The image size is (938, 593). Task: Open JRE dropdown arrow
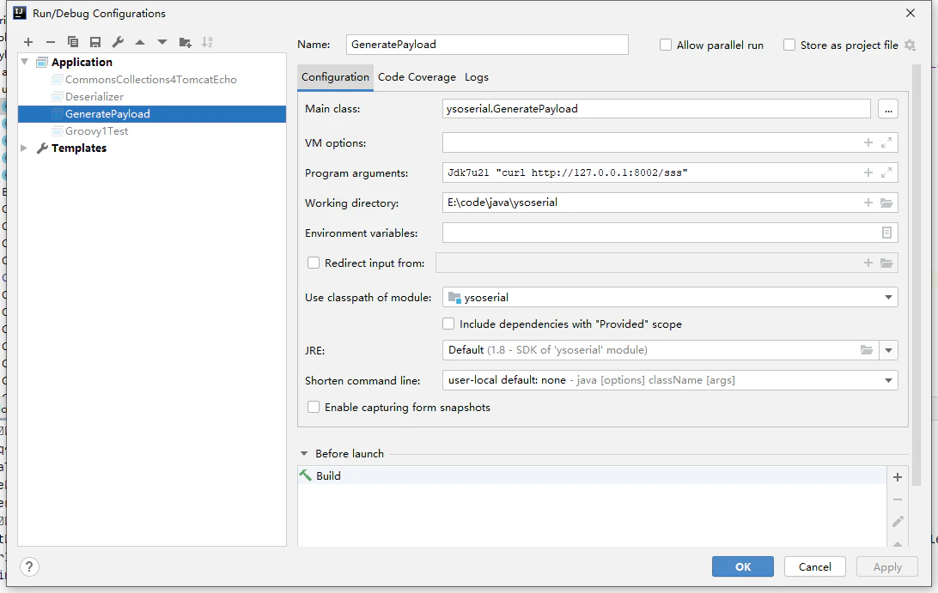[888, 350]
